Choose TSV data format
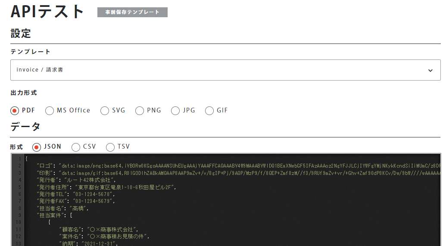 (110, 147)
